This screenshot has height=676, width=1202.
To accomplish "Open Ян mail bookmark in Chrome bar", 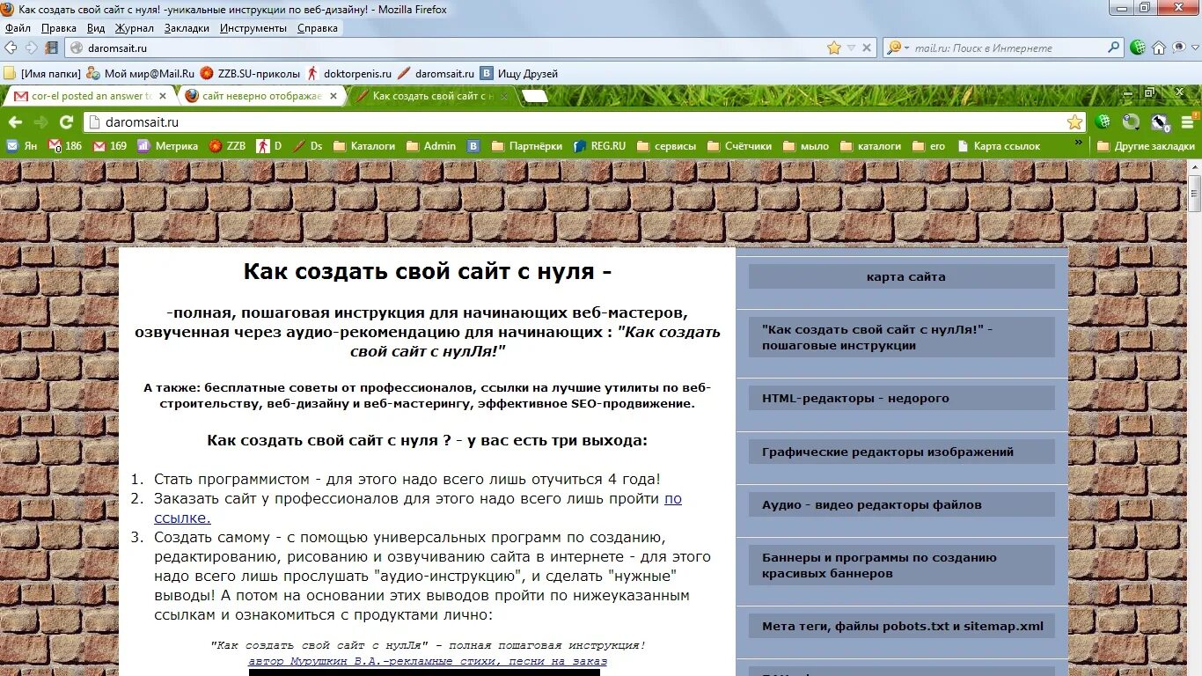I will (22, 146).
